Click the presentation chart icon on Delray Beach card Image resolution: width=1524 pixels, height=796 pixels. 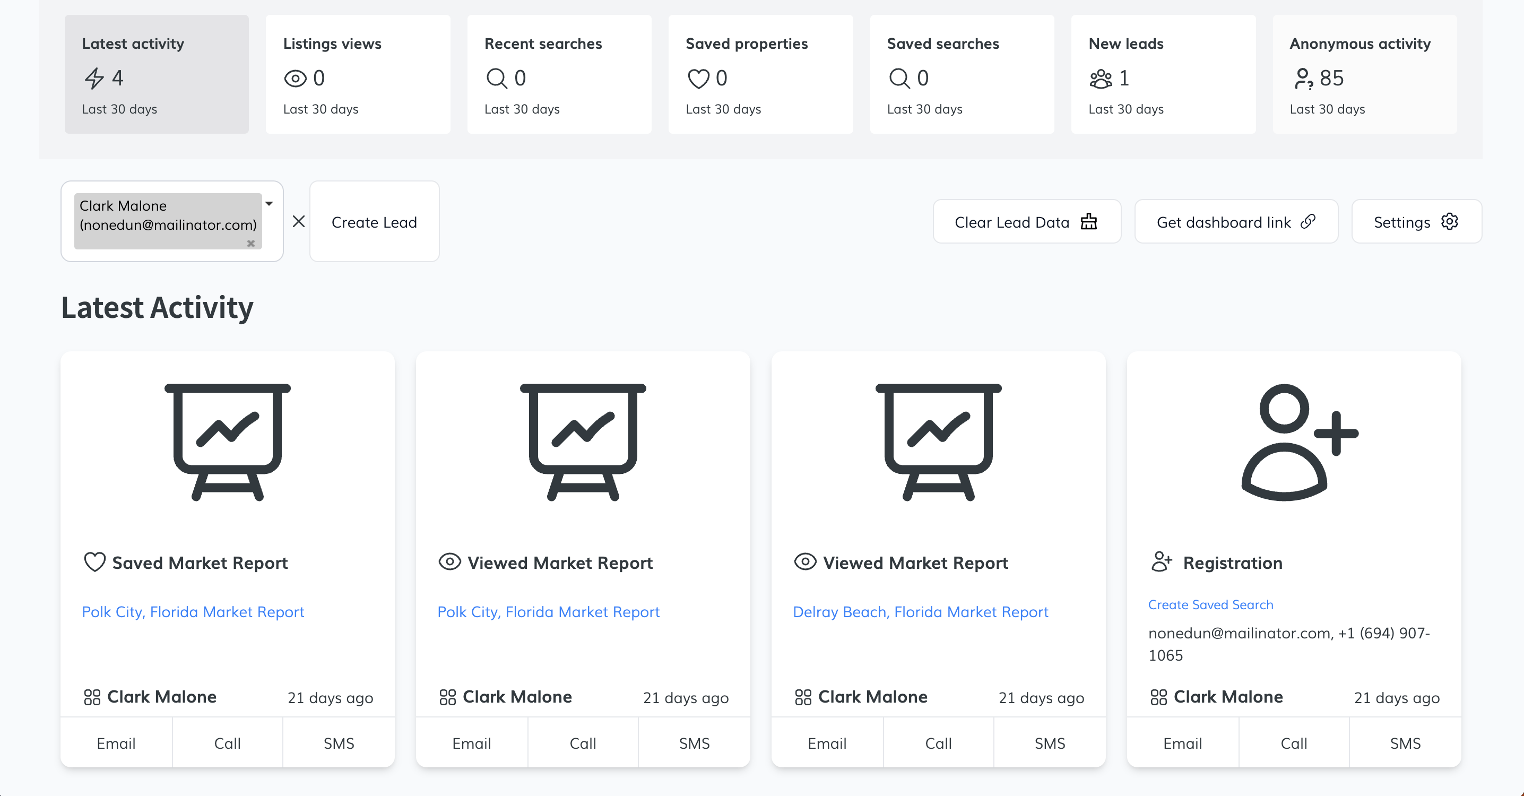tap(938, 442)
